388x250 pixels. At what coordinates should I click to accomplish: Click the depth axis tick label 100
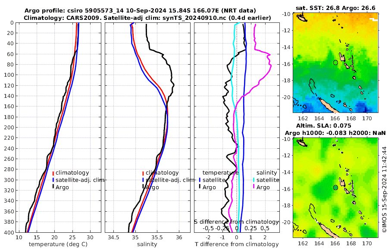(x=9, y=75)
